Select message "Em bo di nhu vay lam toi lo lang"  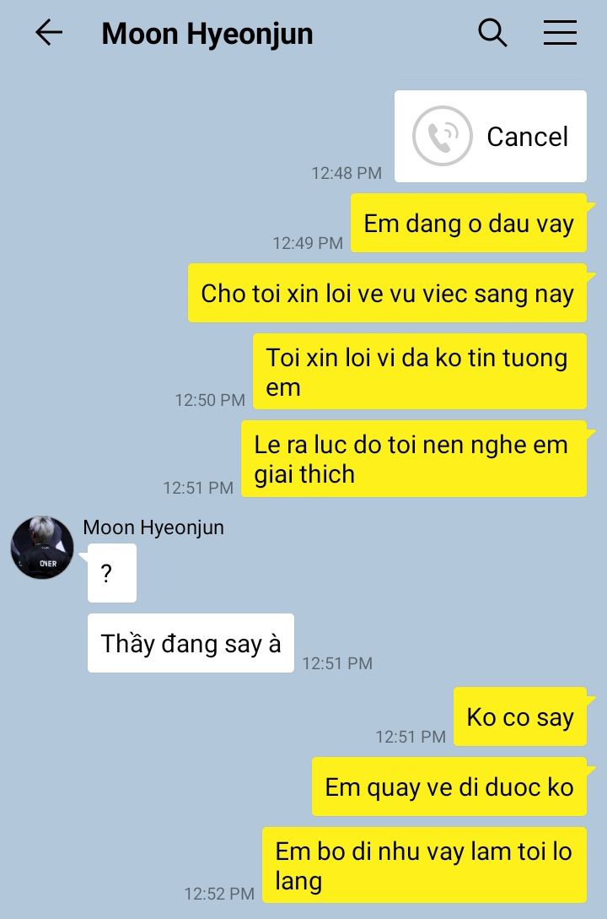tap(424, 865)
